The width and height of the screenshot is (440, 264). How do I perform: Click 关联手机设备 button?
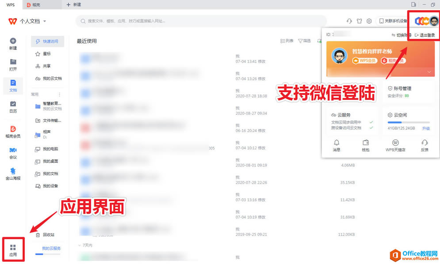[393, 21]
